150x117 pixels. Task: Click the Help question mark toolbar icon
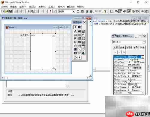point(105,11)
